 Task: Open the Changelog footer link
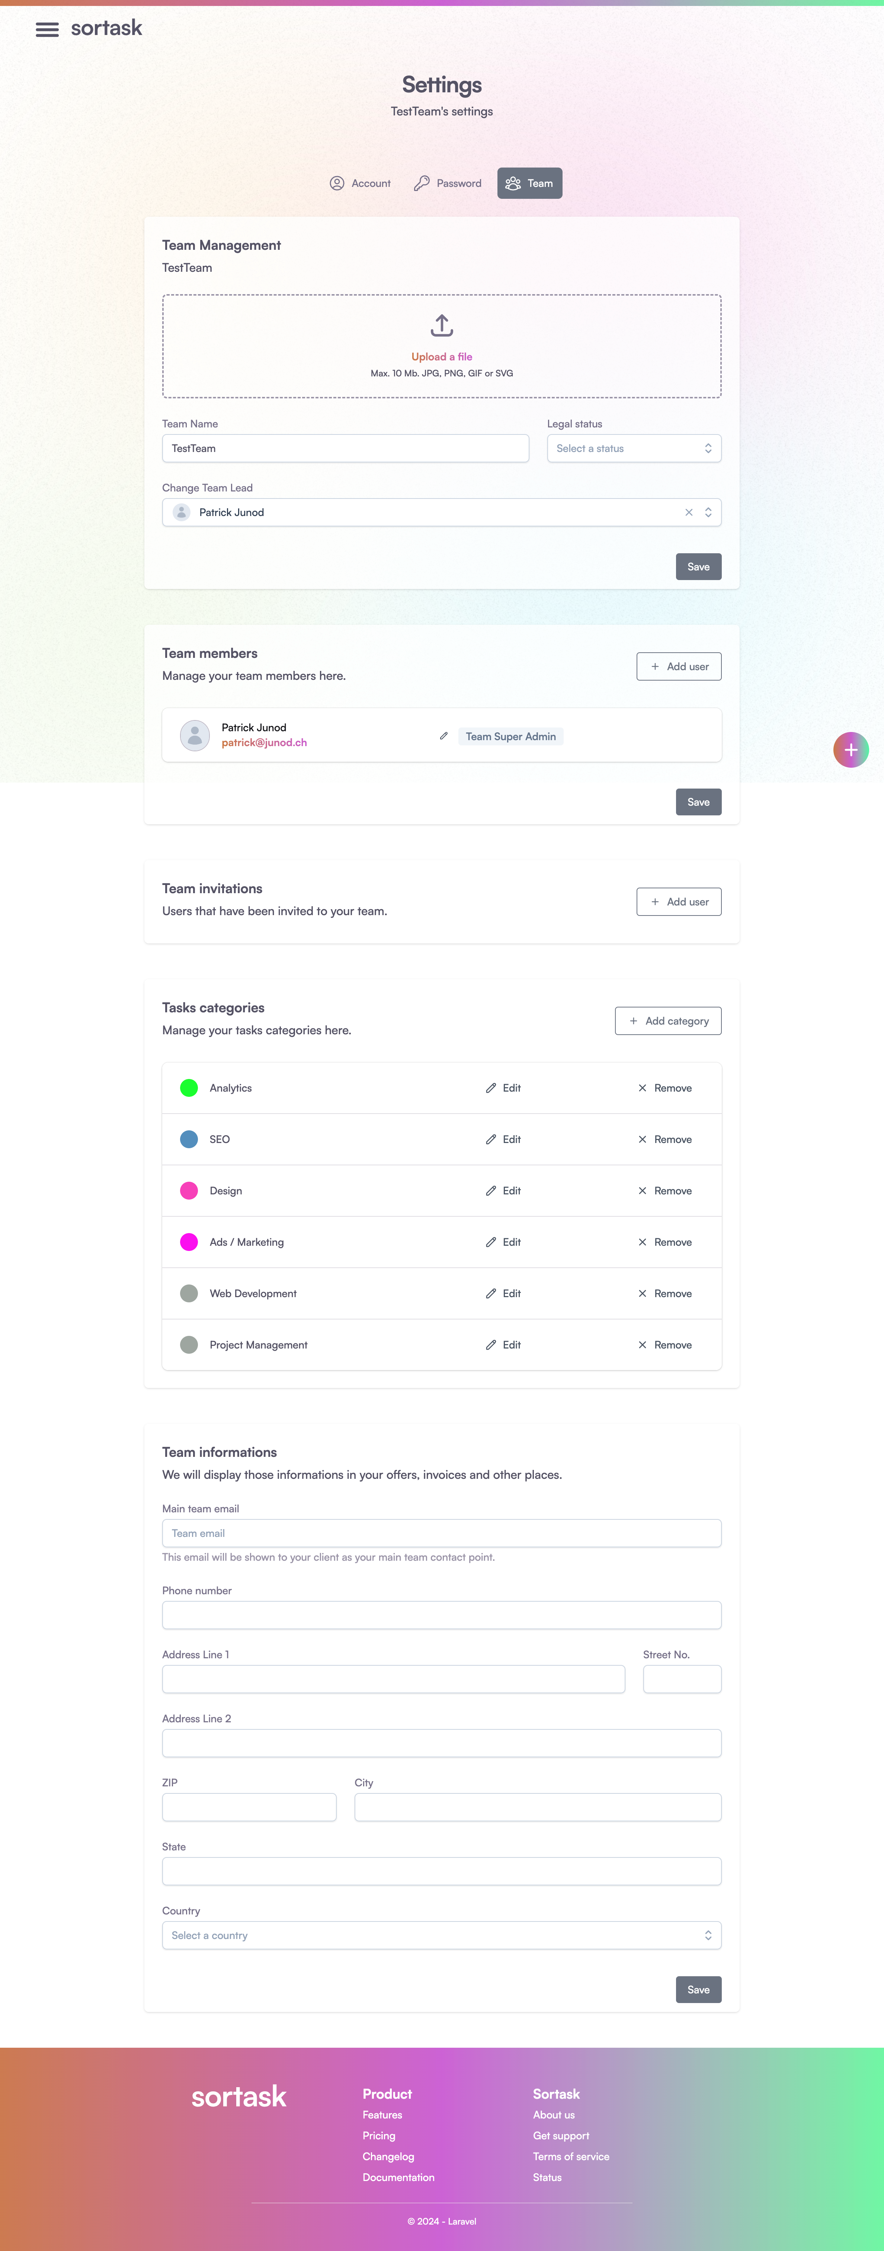coord(389,2157)
